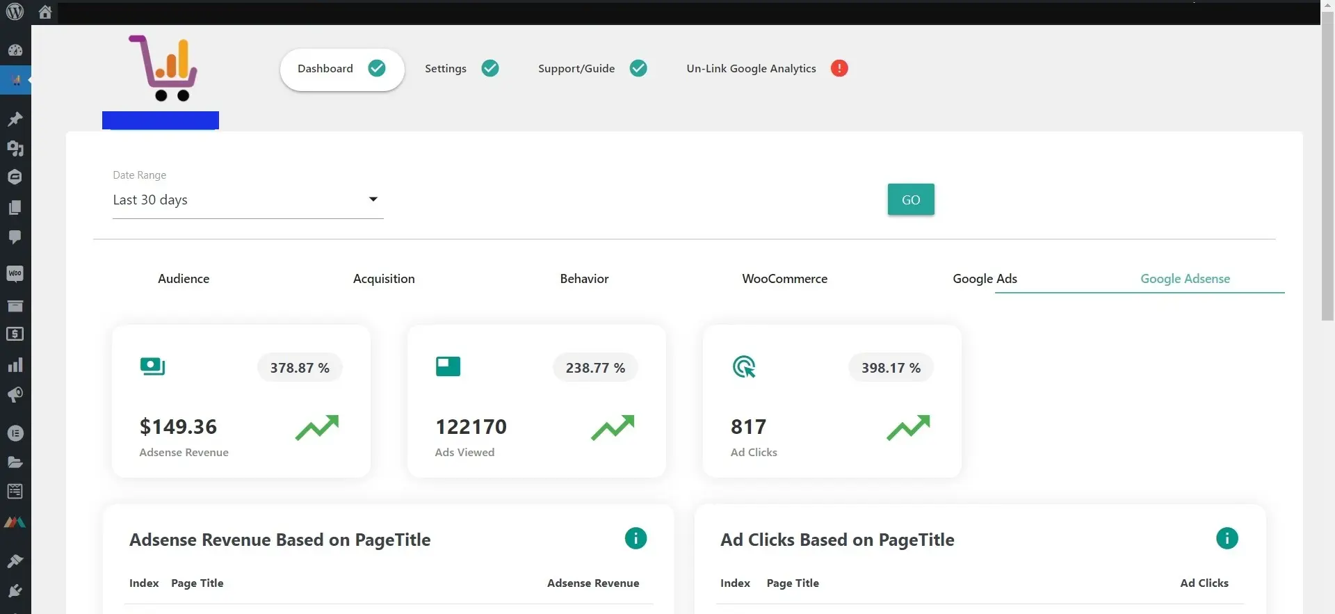Click the 817 Ad Clicks value
Viewport: 1335px width, 614px height.
coord(748,426)
